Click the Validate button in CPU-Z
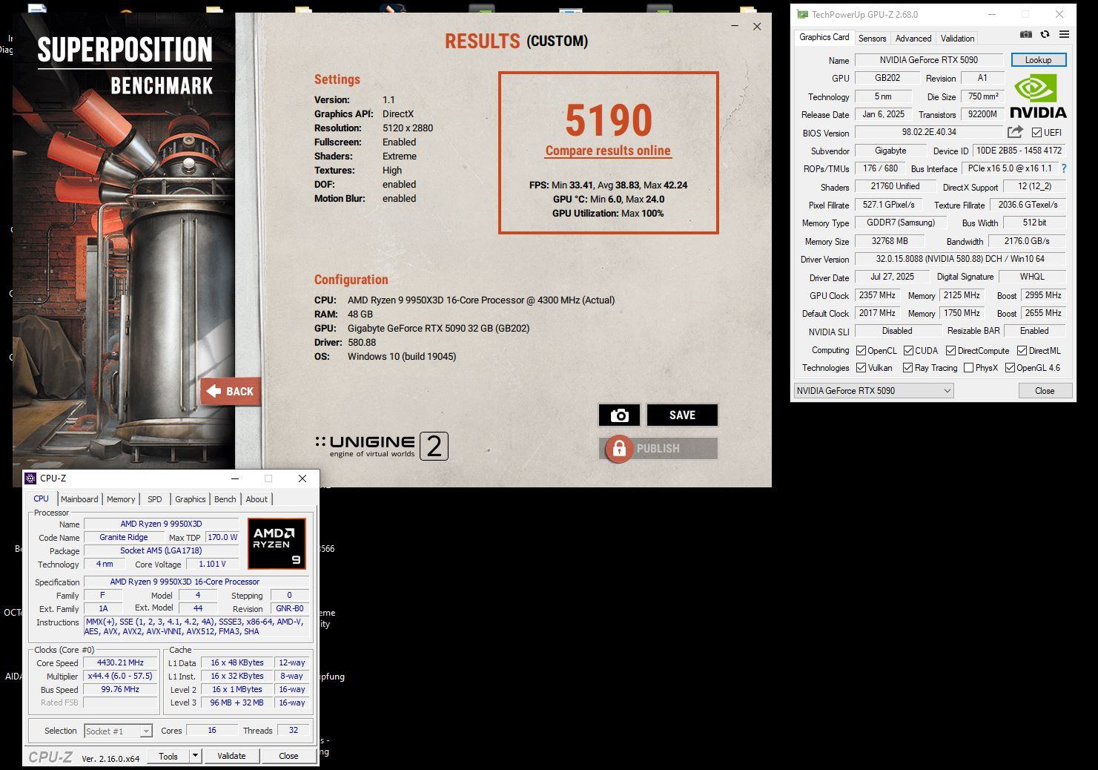This screenshot has width=1098, height=770. 231,756
